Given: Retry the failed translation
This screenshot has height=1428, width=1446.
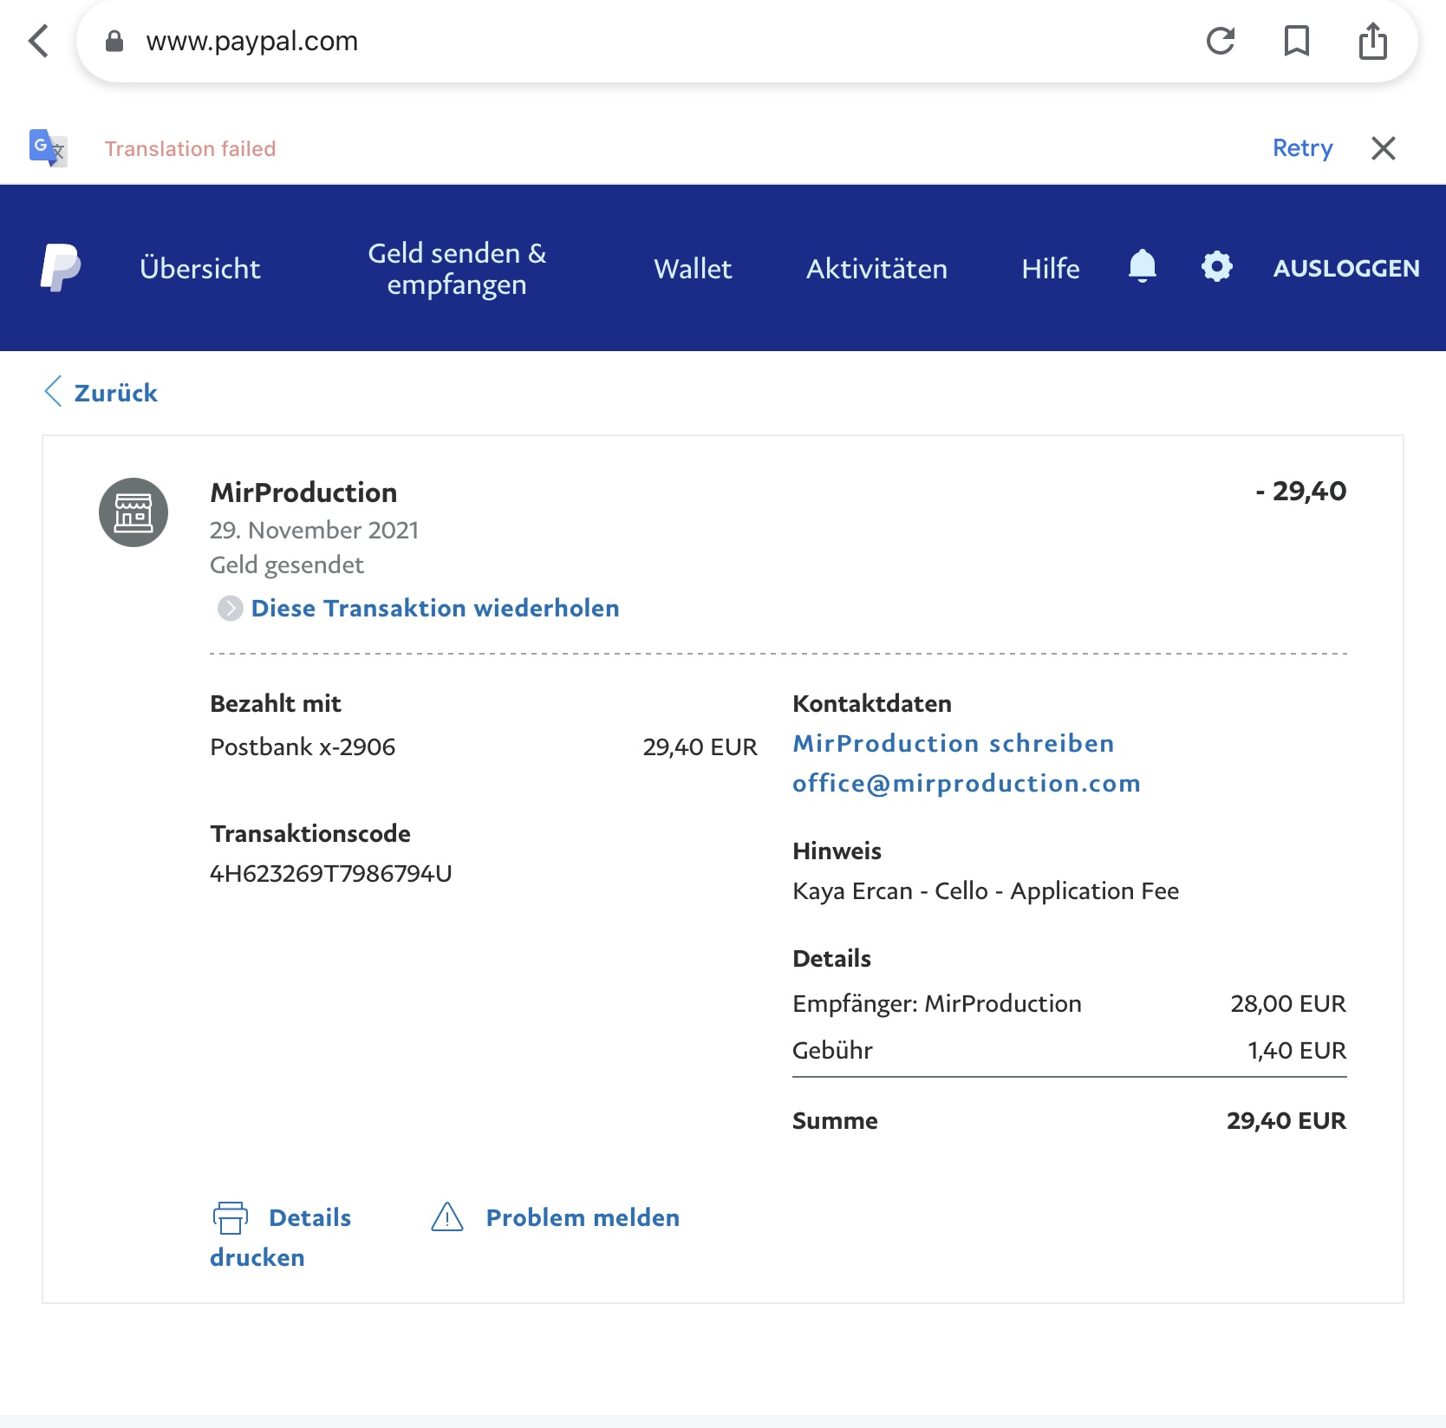Looking at the screenshot, I should [1302, 148].
